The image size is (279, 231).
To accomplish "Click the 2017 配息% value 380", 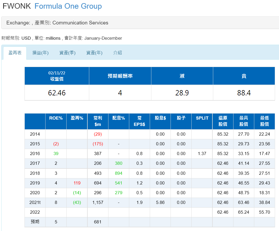I will pyautogui.click(x=118, y=163).
